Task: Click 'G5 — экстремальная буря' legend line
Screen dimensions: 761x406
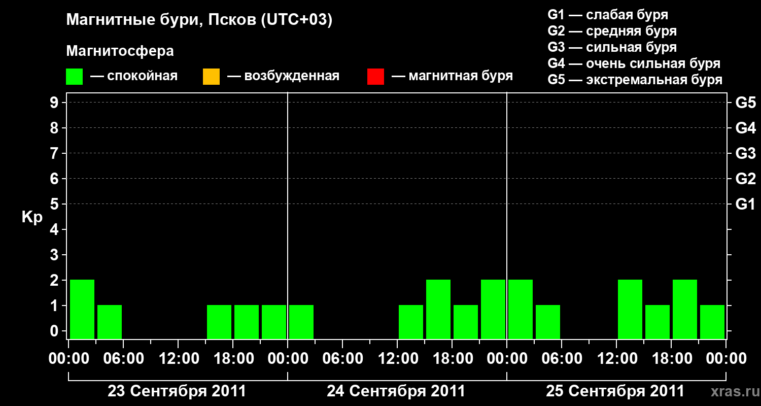Action: 635,80
